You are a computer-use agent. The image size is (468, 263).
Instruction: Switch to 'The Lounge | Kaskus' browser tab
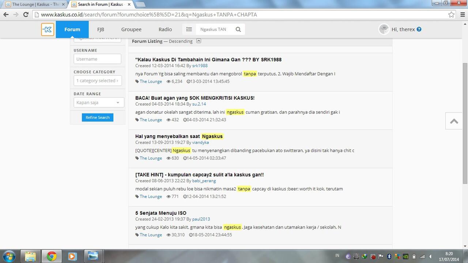35,4
